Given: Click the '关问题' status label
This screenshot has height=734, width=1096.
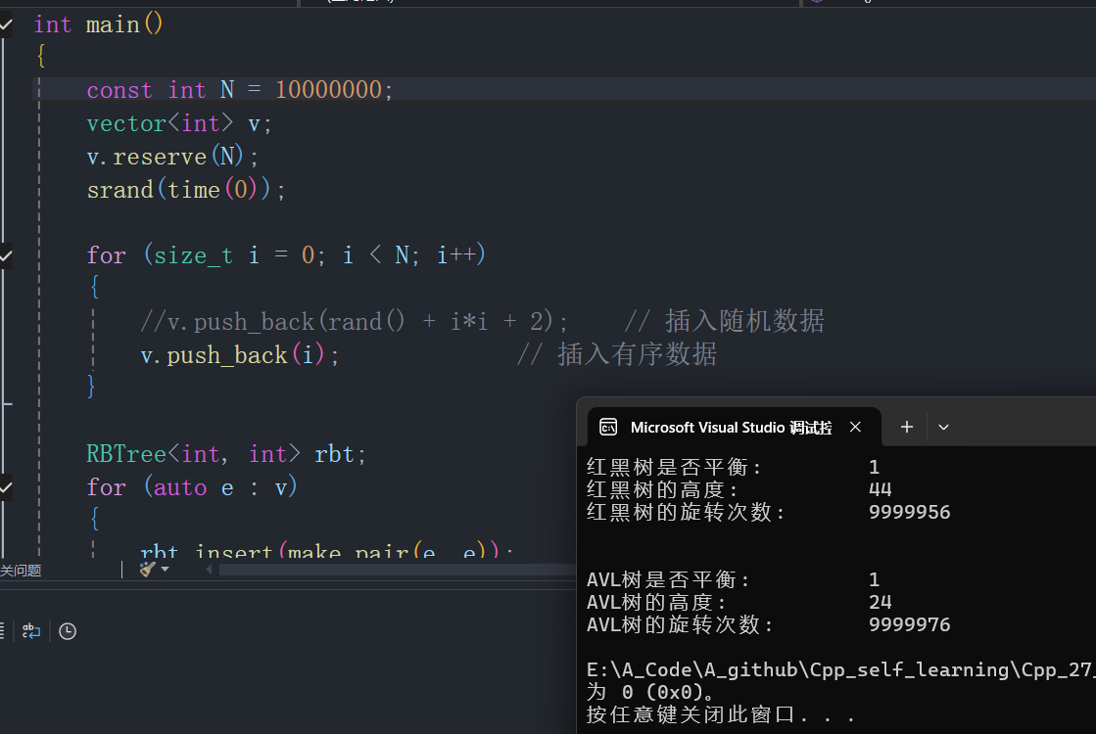Looking at the screenshot, I should 21,571.
